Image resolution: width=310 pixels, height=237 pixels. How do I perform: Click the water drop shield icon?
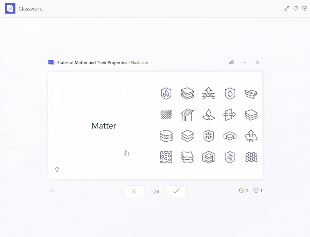(230, 93)
